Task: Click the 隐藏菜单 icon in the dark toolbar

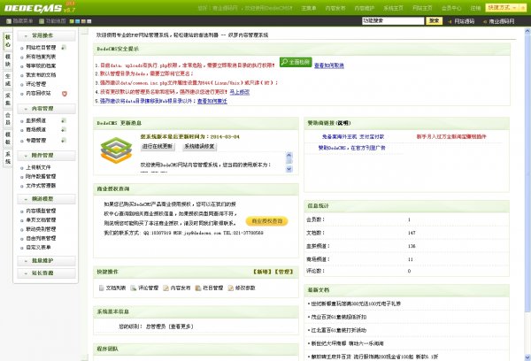Action: pos(9,21)
